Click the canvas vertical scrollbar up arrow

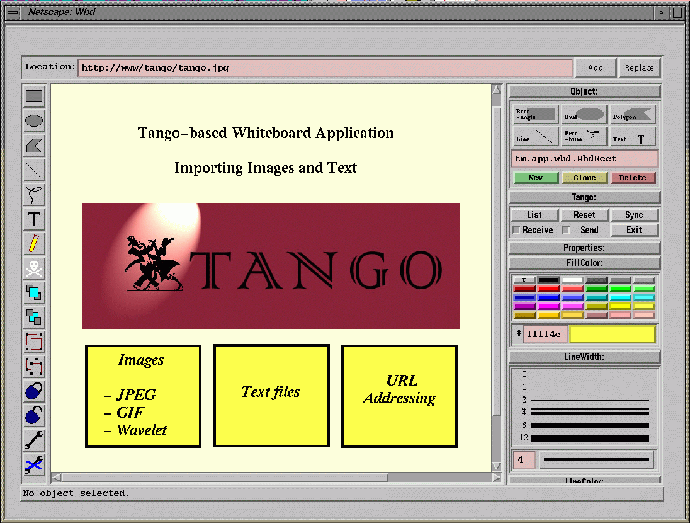[496, 89]
